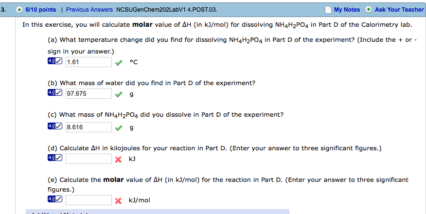Viewport: 426px width, 214px height.
Task: Click green plus icon beside Ask Your Teacher
Action: (369, 10)
